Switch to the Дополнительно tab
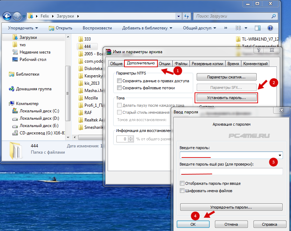This screenshot has width=291, height=231. (141, 63)
